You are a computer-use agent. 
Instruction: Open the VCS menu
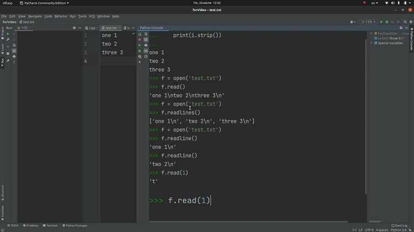(x=92, y=16)
